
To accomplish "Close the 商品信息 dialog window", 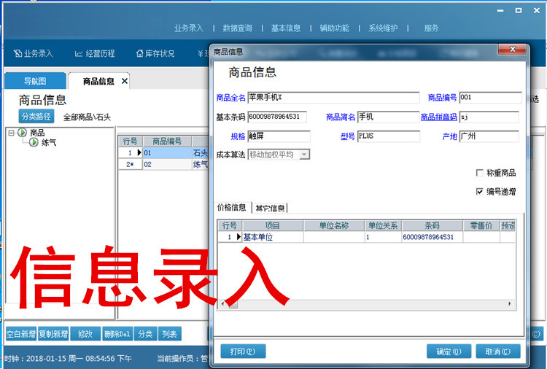I will point(511,50).
